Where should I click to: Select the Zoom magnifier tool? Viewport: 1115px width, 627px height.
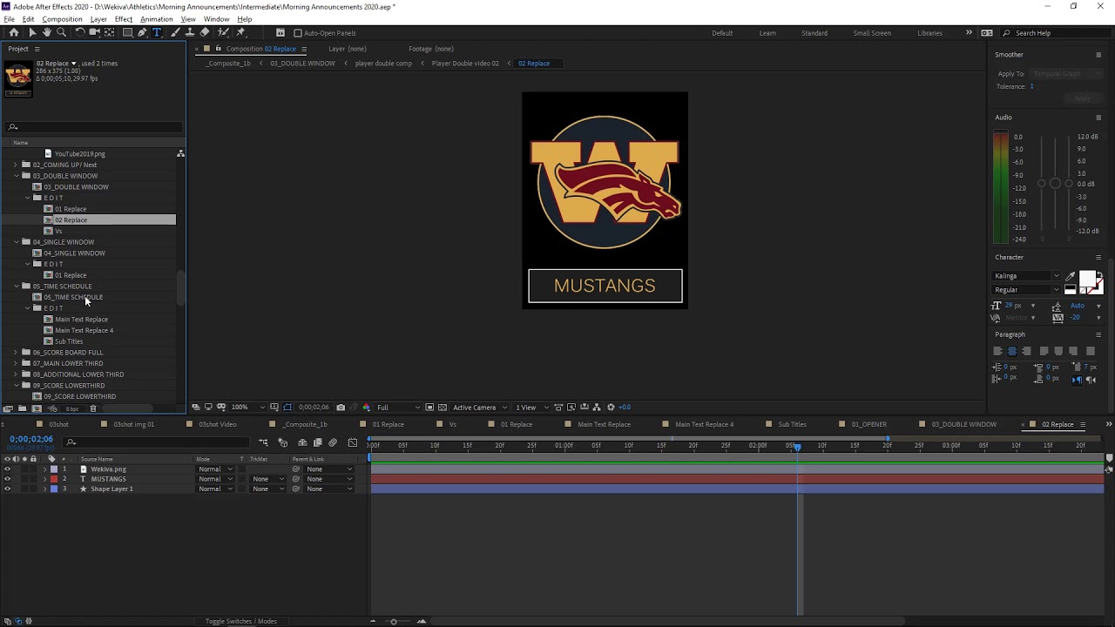point(61,32)
